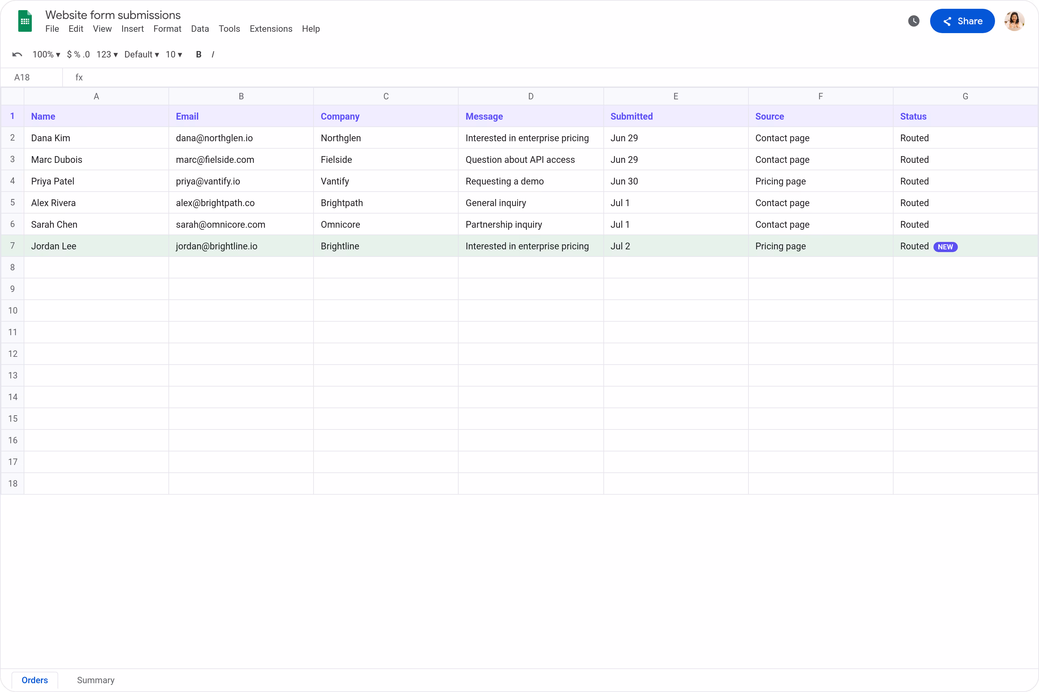Image resolution: width=1039 pixels, height=692 pixels.
Task: Select the Jordan Lee cell
Action: [x=96, y=246]
